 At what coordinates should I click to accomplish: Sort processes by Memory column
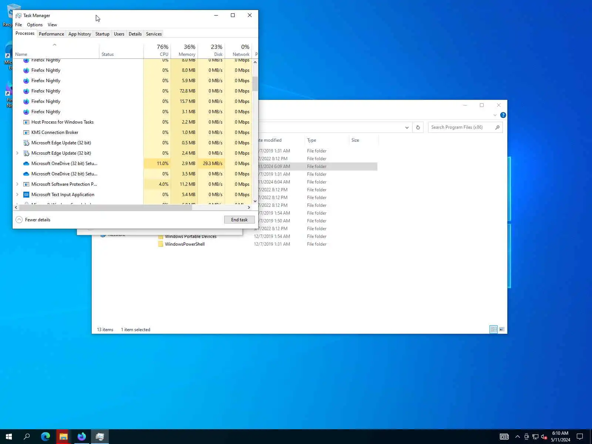(x=184, y=50)
